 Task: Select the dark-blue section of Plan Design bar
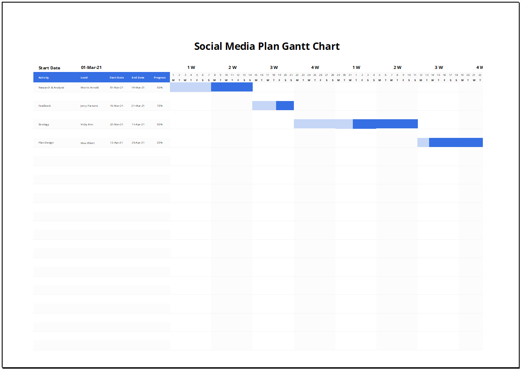pyautogui.click(x=456, y=142)
